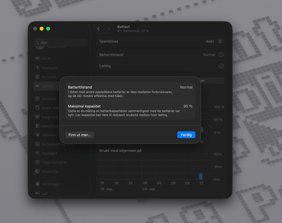Click the yellow minimize window button
282x223 pixels.
tap(41, 29)
